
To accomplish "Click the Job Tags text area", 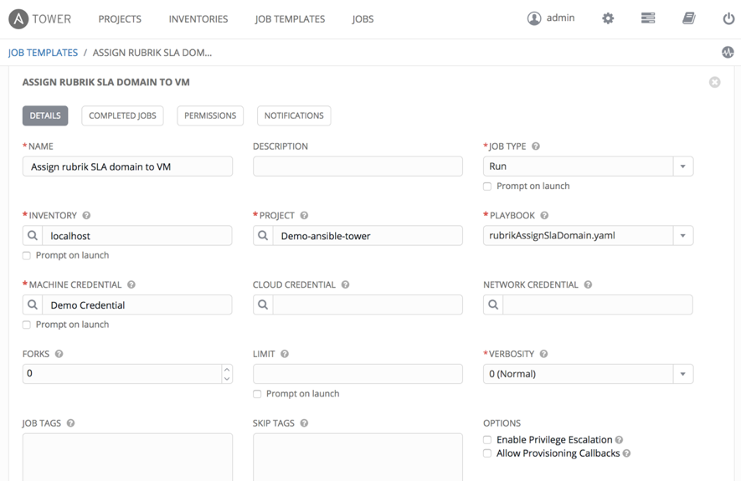I will 127,457.
